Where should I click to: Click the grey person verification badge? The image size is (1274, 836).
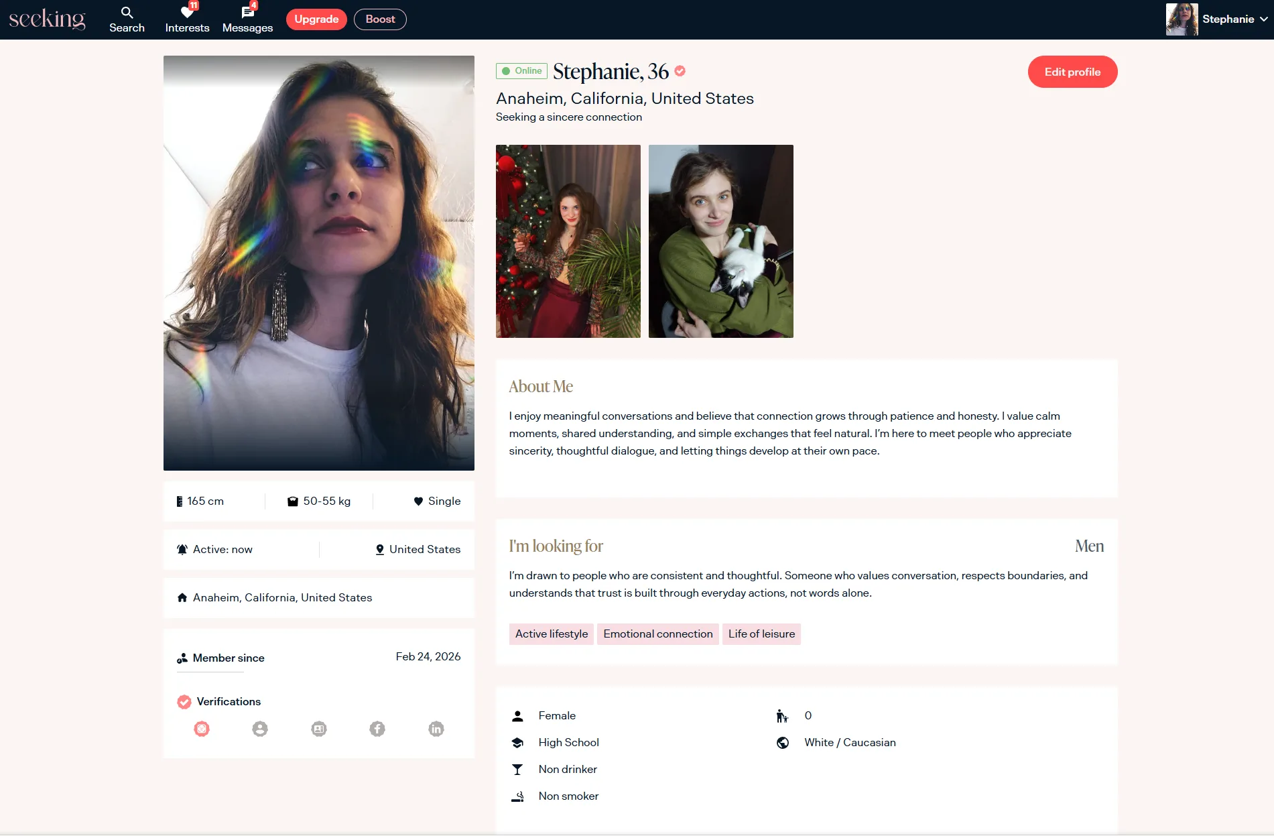tap(260, 729)
